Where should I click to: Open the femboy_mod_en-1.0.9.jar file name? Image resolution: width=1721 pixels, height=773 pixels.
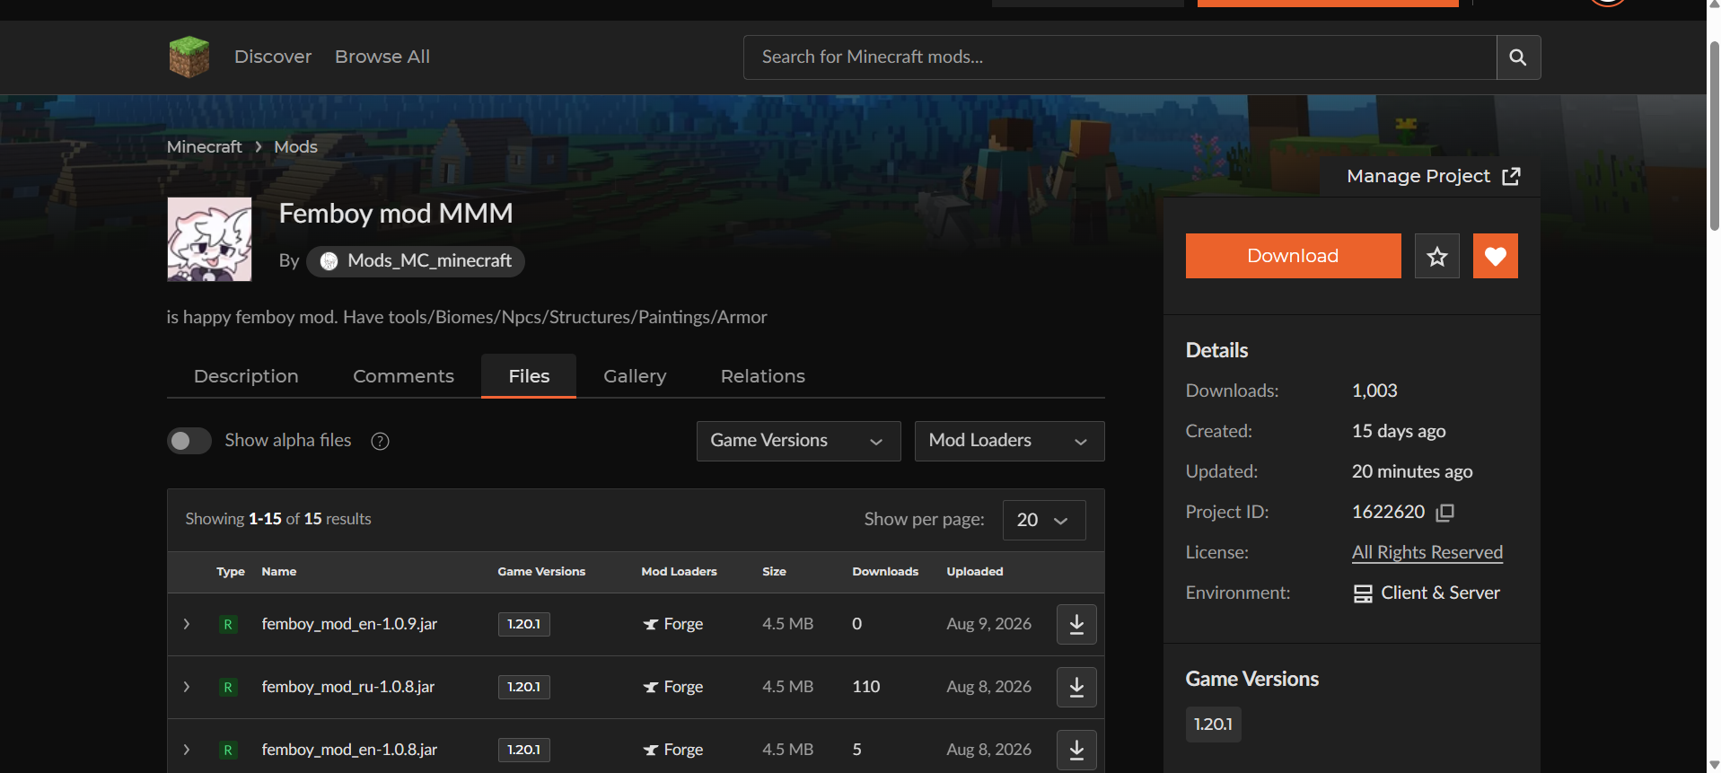click(349, 624)
